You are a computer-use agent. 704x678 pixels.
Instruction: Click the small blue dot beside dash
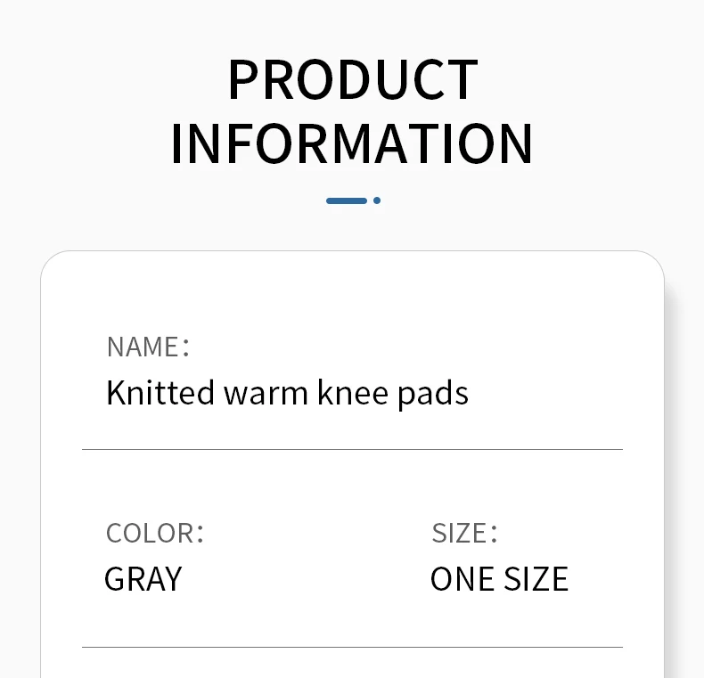pos(377,200)
